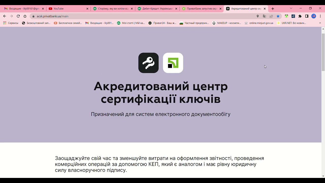Restore down the Chrome window
Screen dimensions: 325x183
(x=310, y=8)
